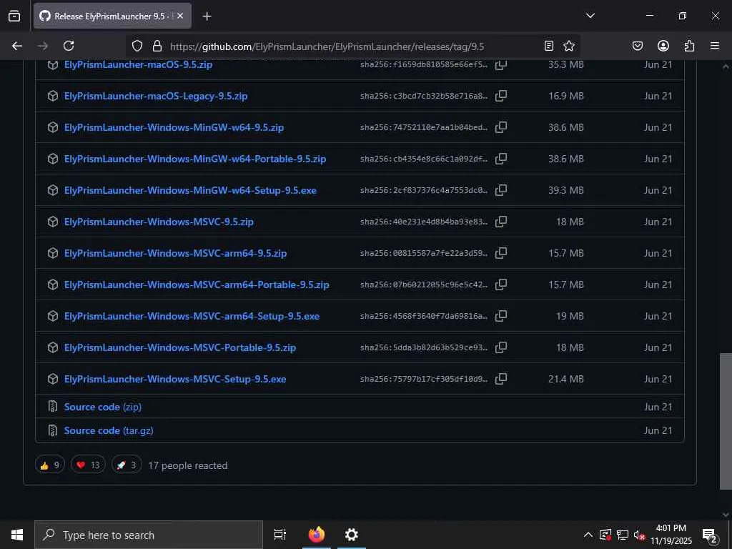732x549 pixels.
Task: Expand the list all tabs dropdown
Action: pyautogui.click(x=590, y=16)
